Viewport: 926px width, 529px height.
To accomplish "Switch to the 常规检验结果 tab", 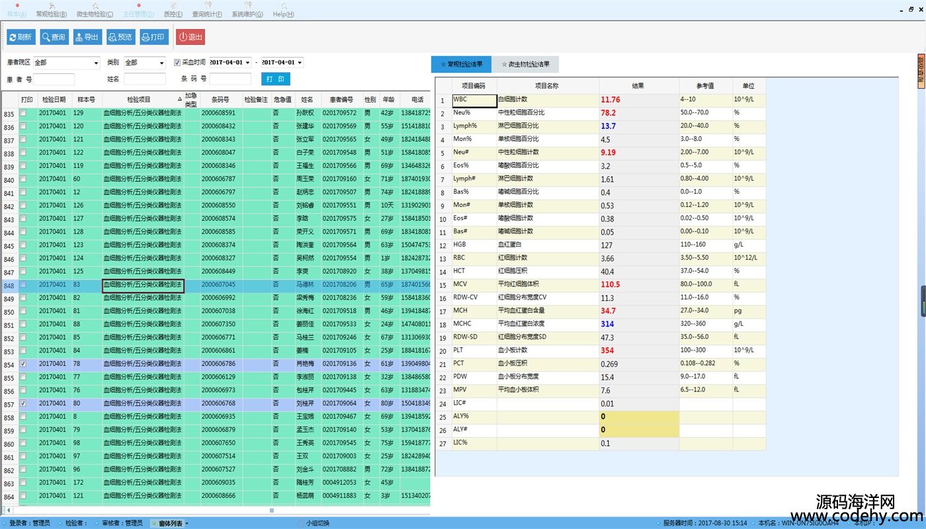I will (461, 64).
